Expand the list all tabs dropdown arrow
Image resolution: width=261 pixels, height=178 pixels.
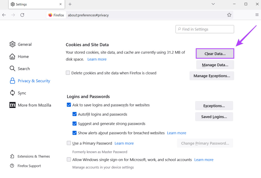[213, 4]
